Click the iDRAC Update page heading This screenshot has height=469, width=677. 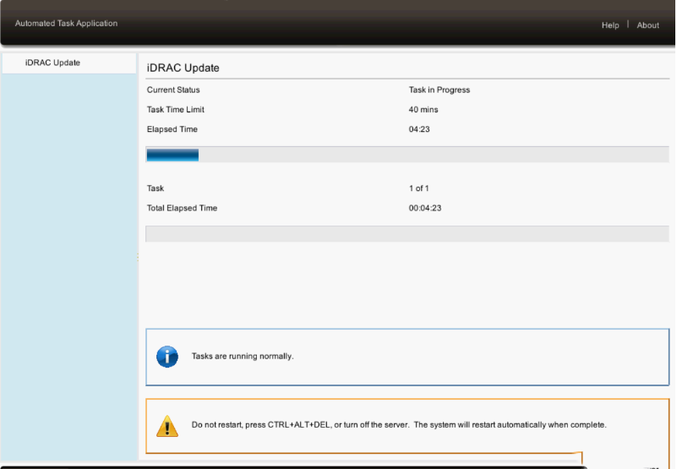(183, 68)
